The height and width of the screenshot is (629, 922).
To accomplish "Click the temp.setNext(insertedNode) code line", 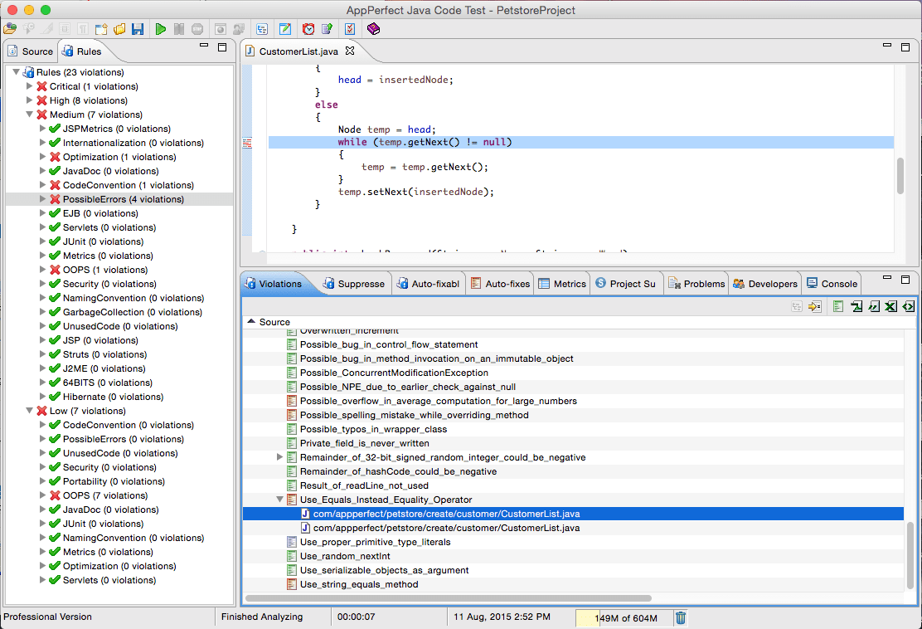I will tap(415, 192).
